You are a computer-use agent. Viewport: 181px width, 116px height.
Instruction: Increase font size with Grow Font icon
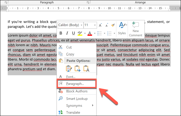pyautogui.click(x=100, y=25)
